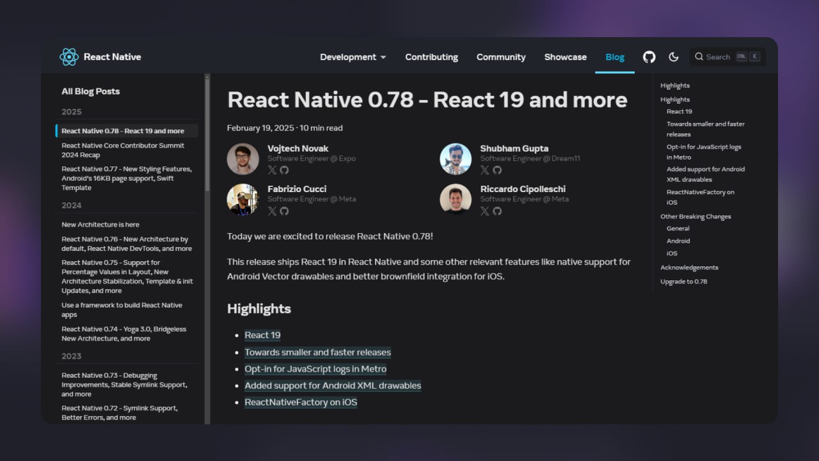Click Vojtech Novak's avatar photo
This screenshot has width=819, height=461.
click(243, 159)
